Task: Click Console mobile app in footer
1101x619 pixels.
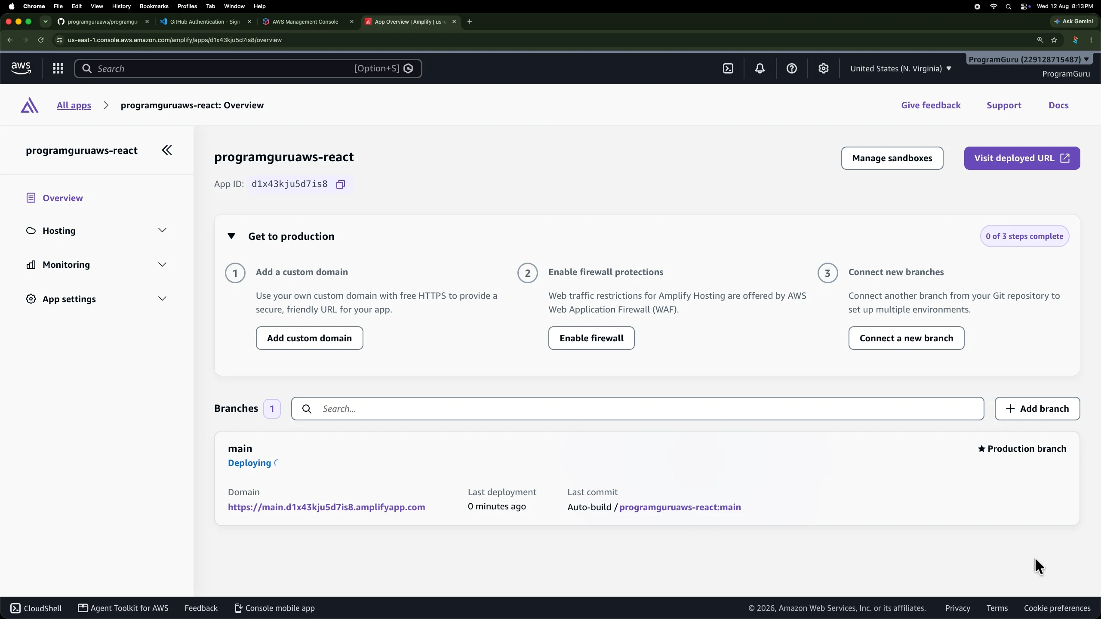Action: pos(275,608)
